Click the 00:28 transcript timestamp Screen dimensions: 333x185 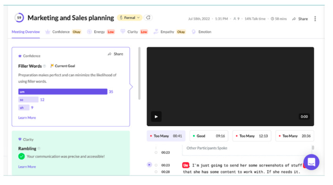166,172
